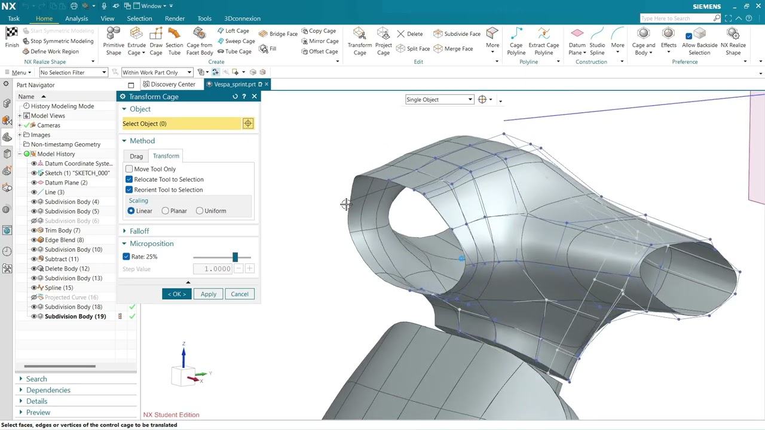Select the Offset Cage tool

pyautogui.click(x=319, y=51)
